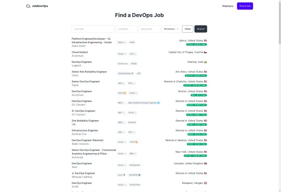Click 'Budapest, Hungary' location text
The height and width of the screenshot is (192, 281).
pos(192,183)
